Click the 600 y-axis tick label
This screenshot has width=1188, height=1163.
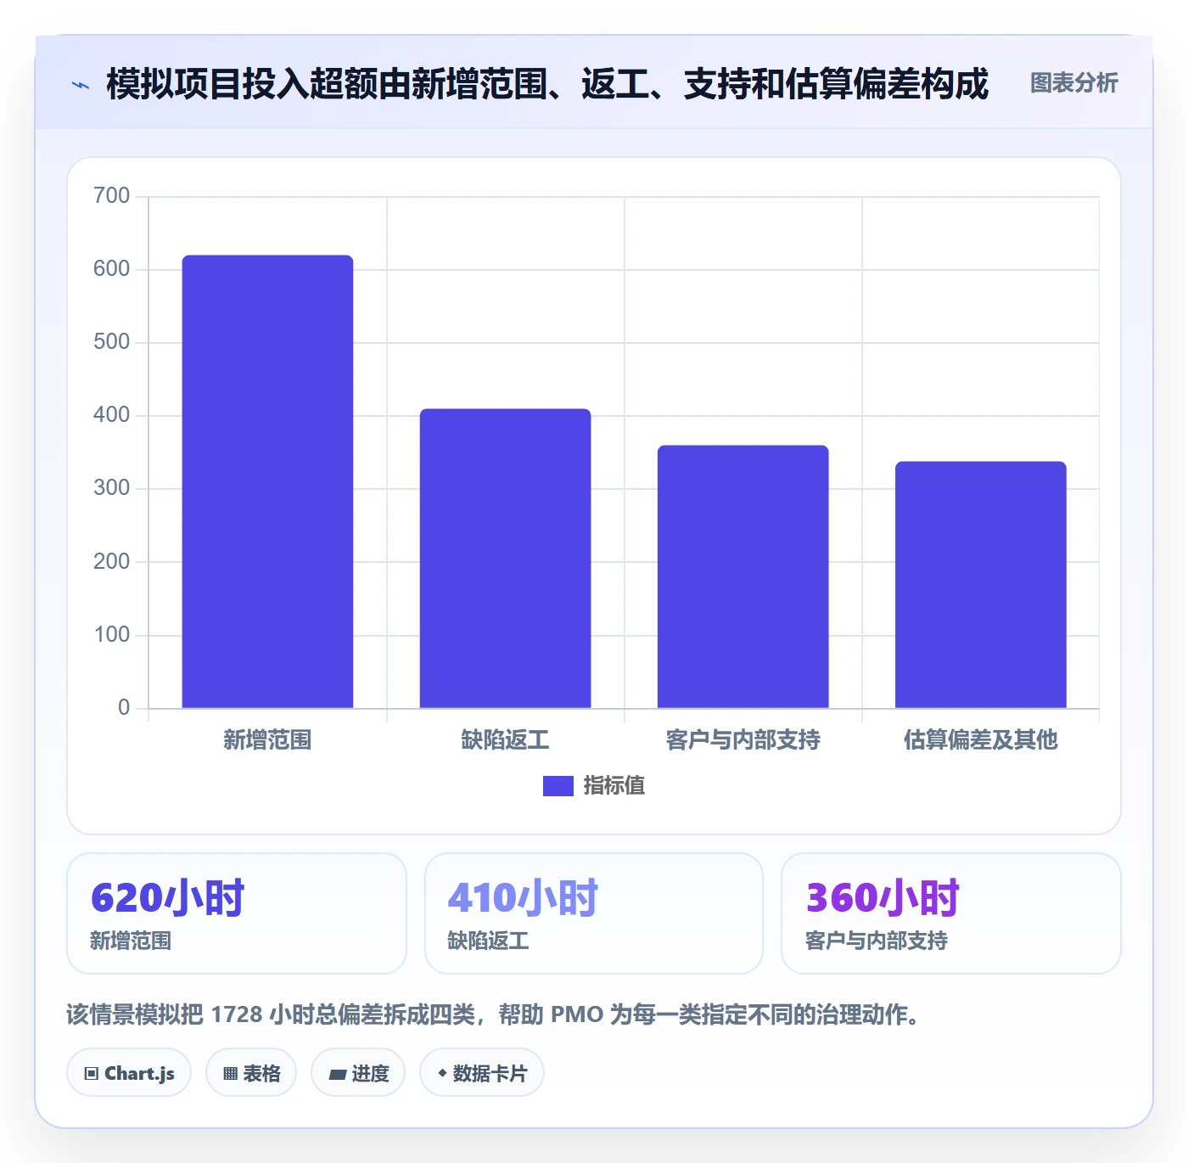[x=111, y=269]
